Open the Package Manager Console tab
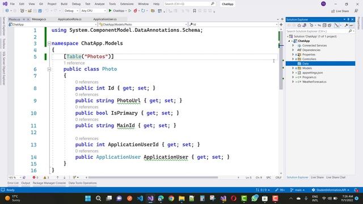 (49, 183)
